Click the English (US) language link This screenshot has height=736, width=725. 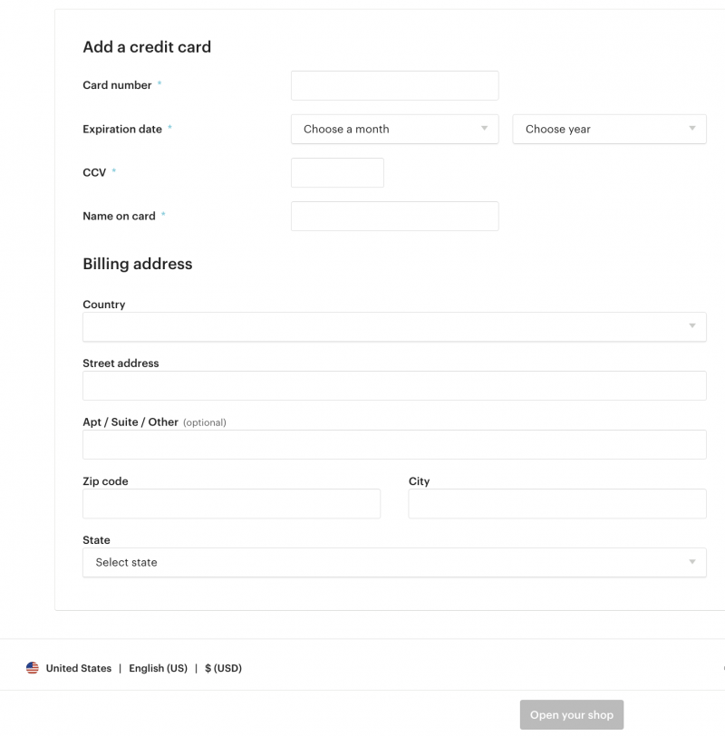pyautogui.click(x=158, y=668)
